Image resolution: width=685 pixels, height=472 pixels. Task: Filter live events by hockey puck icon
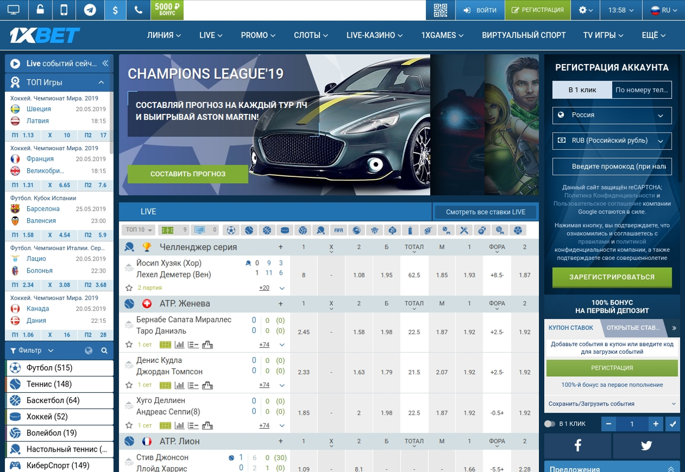pos(285,230)
